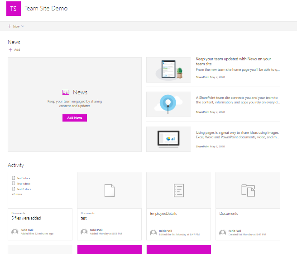This screenshot has width=297, height=254.
Task: Click the test 5.docx file icon
Action: 14,178
